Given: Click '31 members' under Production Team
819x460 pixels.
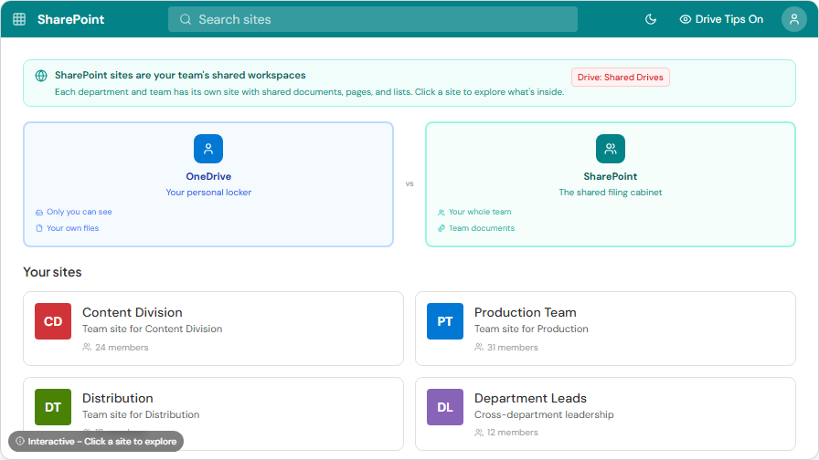Looking at the screenshot, I should 513,348.
